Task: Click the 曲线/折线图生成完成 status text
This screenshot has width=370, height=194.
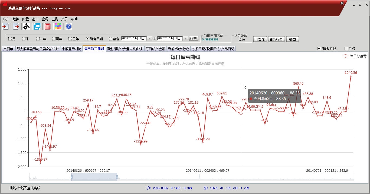Action: coord(25,188)
